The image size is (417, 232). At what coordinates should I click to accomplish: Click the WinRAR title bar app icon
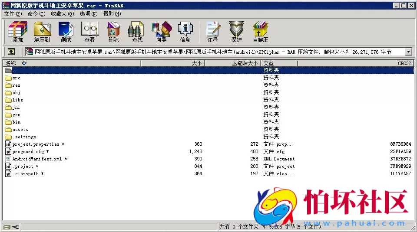[x=6, y=5]
